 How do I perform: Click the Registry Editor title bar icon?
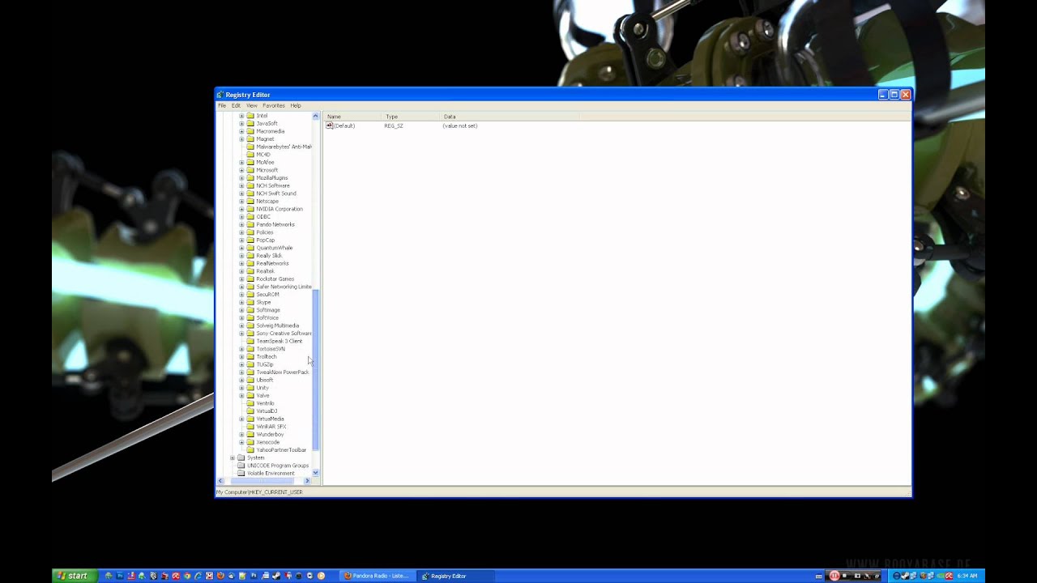(220, 95)
